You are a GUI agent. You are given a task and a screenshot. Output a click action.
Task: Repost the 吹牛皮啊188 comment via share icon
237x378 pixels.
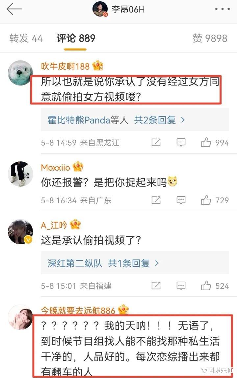[156, 142]
